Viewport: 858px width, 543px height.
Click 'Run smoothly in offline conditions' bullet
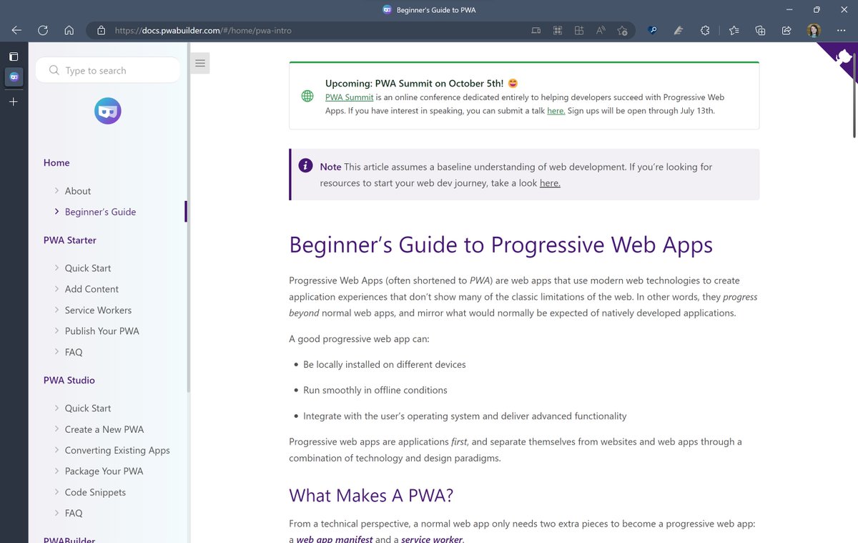(x=375, y=391)
